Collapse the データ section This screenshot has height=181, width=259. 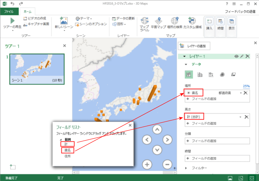[x=186, y=65]
